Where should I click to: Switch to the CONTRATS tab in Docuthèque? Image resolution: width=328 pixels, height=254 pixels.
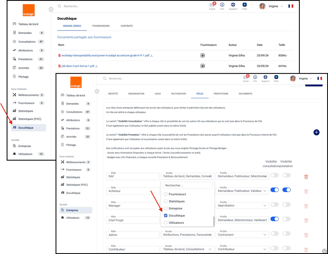click(x=127, y=26)
